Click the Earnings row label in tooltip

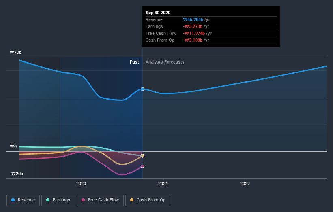(154, 26)
